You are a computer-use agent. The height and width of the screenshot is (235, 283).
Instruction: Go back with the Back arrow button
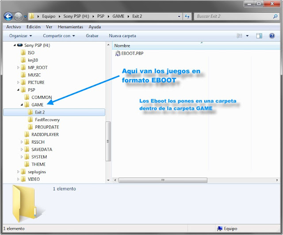point(8,16)
